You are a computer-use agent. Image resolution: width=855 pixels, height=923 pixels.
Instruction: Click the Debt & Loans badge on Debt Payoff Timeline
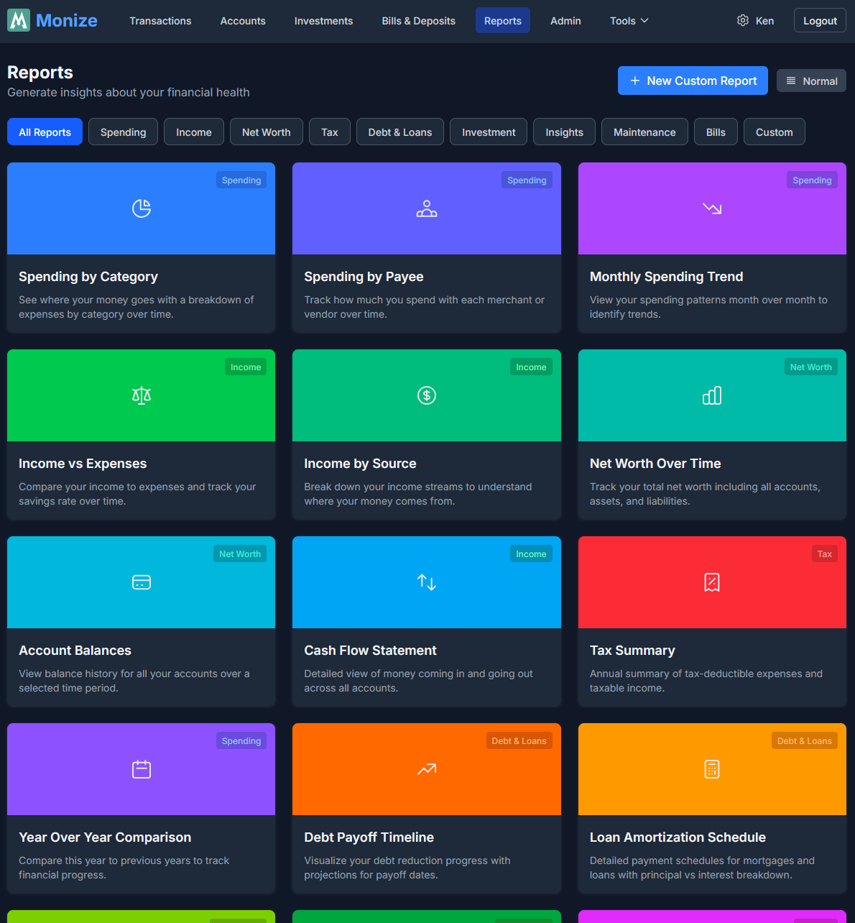[519, 740]
